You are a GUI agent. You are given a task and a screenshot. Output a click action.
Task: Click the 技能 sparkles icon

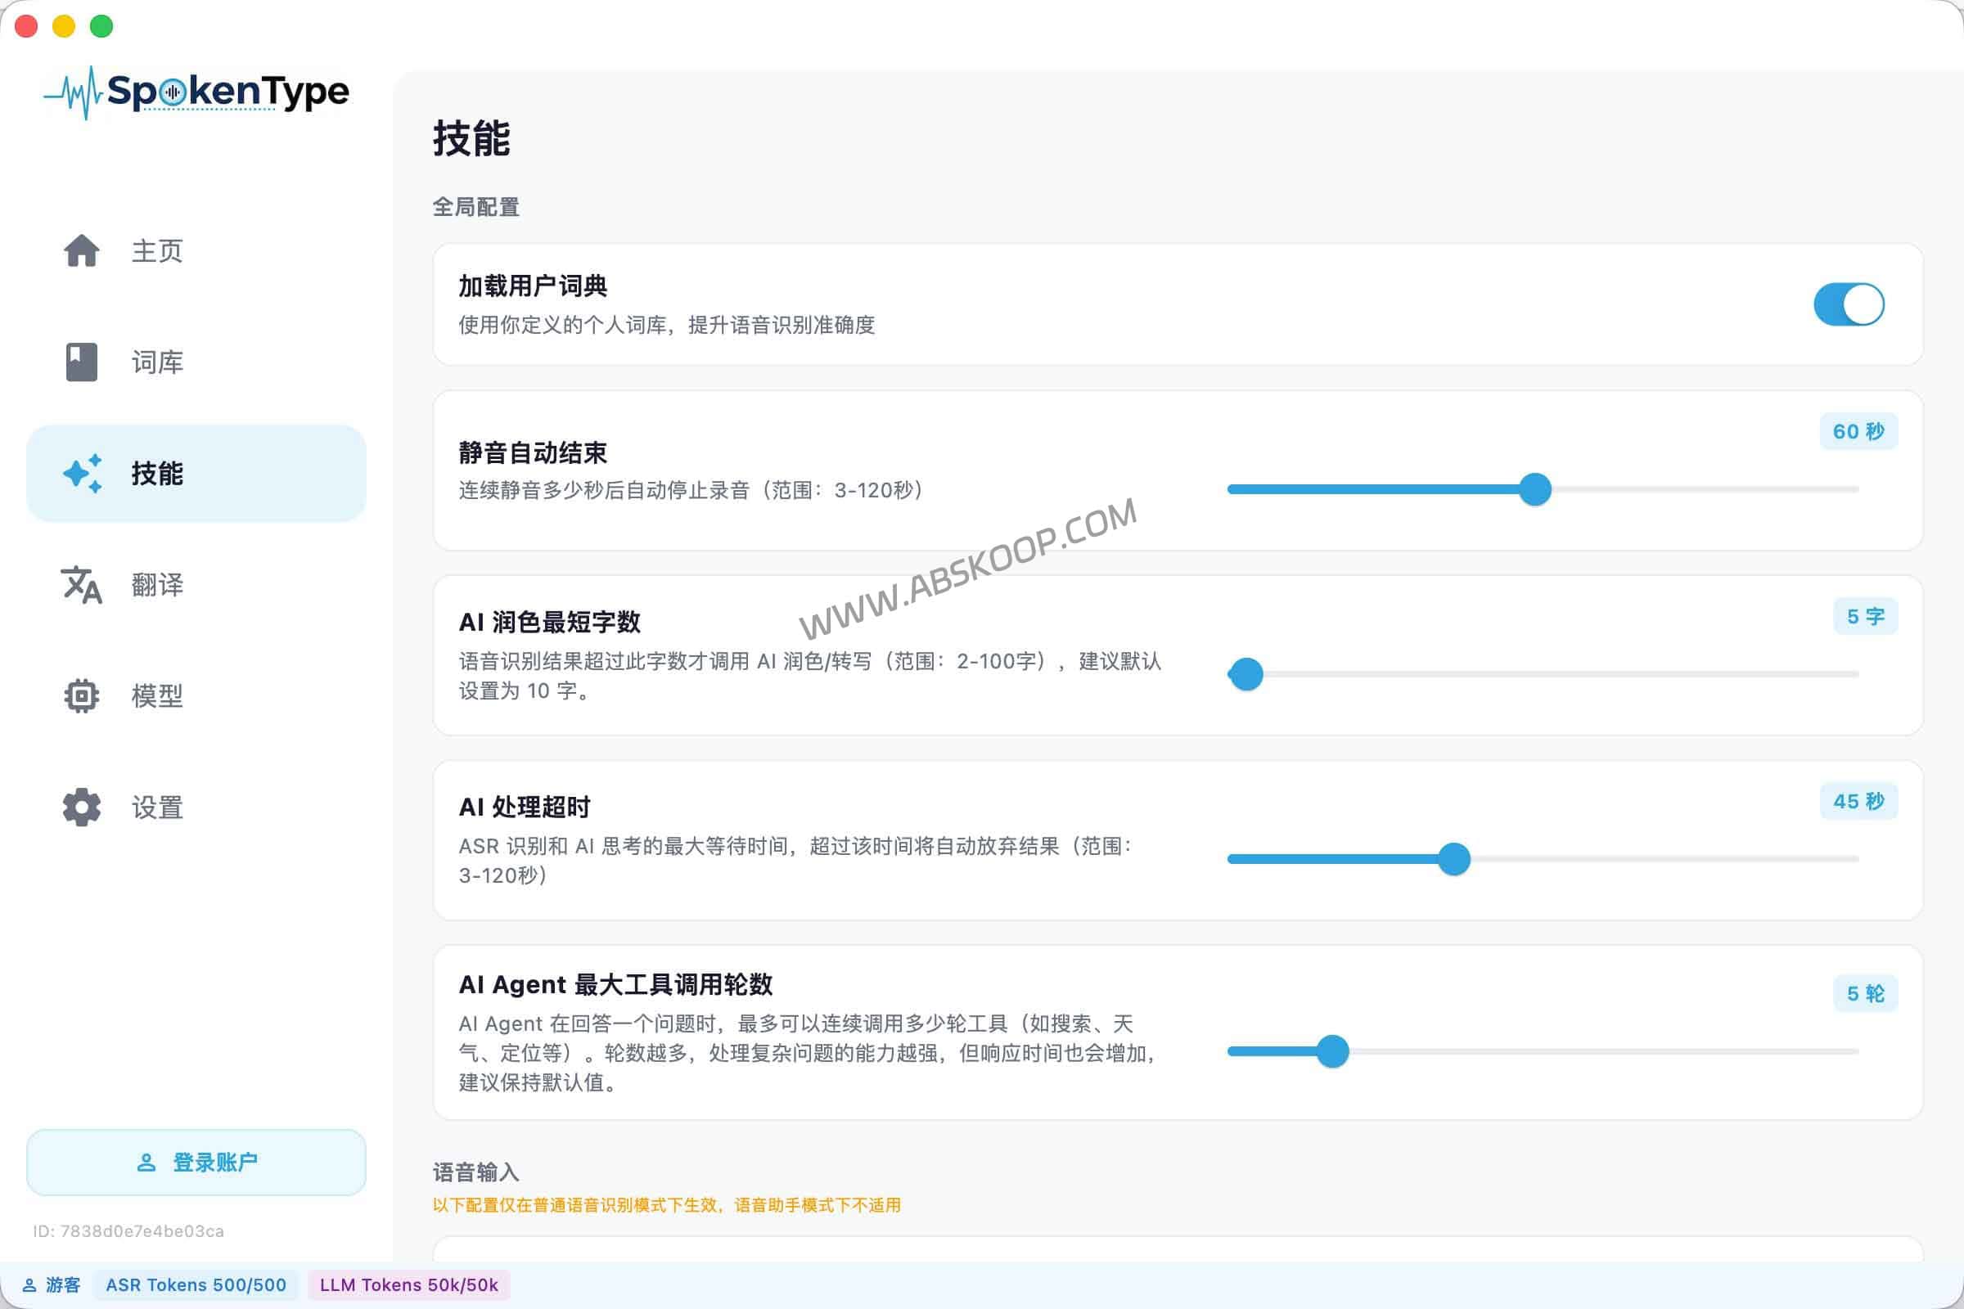point(83,473)
